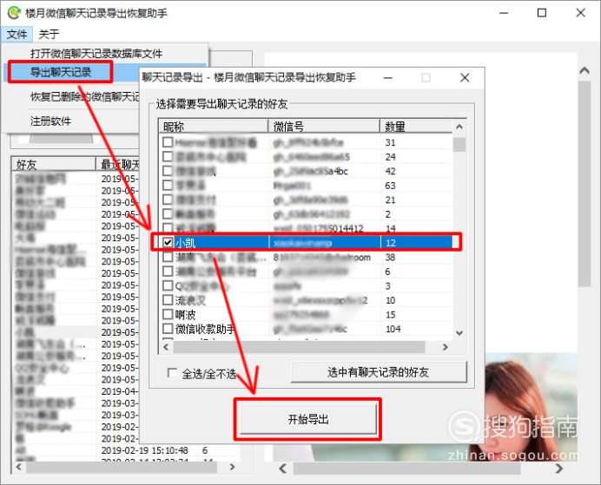Screen dimensions: 601x485
Task: Check the 啊波 row checkbox
Action: (168, 314)
